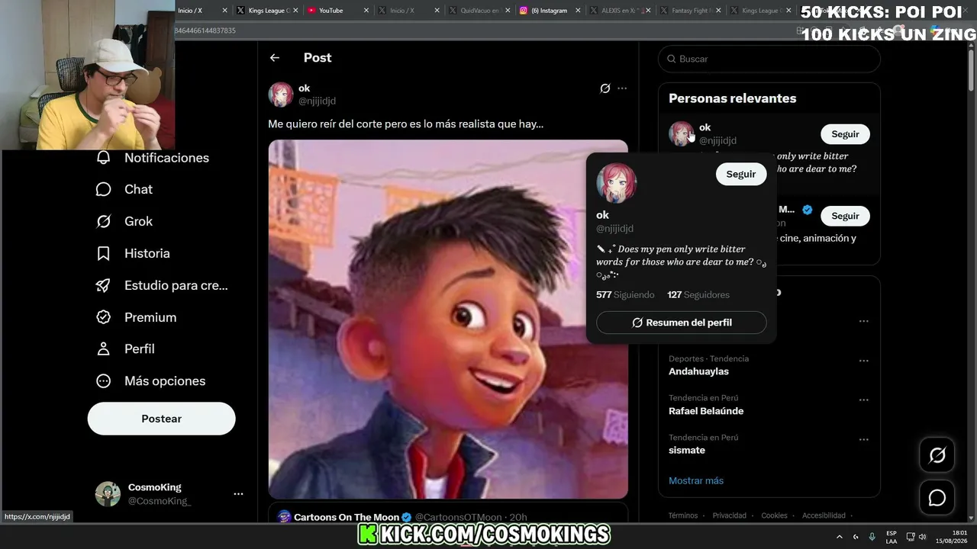Viewport: 977px width, 549px height.
Task: Open the floating messages chat button
Action: click(937, 498)
